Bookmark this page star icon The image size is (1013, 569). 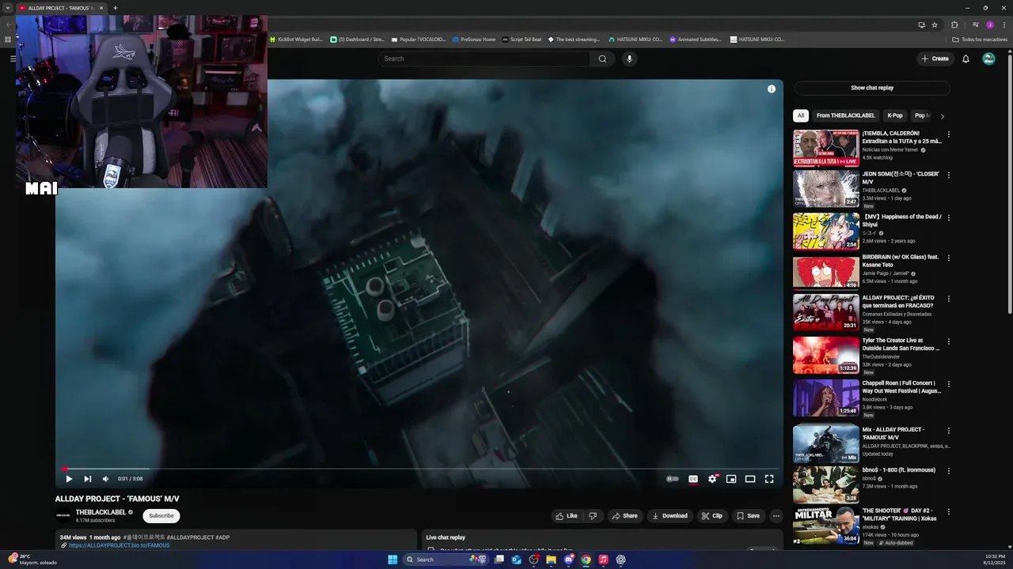click(x=935, y=24)
